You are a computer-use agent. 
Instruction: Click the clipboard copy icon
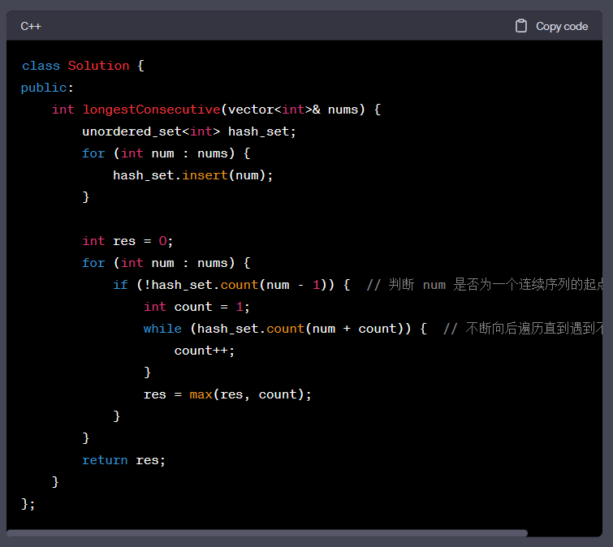coord(521,26)
